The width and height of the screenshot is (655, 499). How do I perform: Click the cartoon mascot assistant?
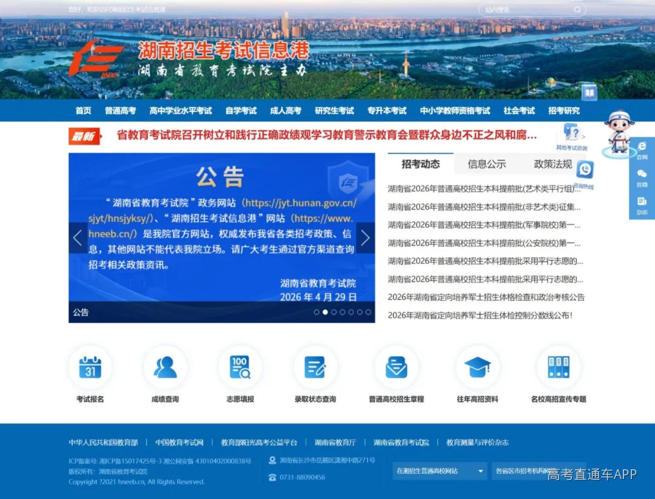point(619,133)
